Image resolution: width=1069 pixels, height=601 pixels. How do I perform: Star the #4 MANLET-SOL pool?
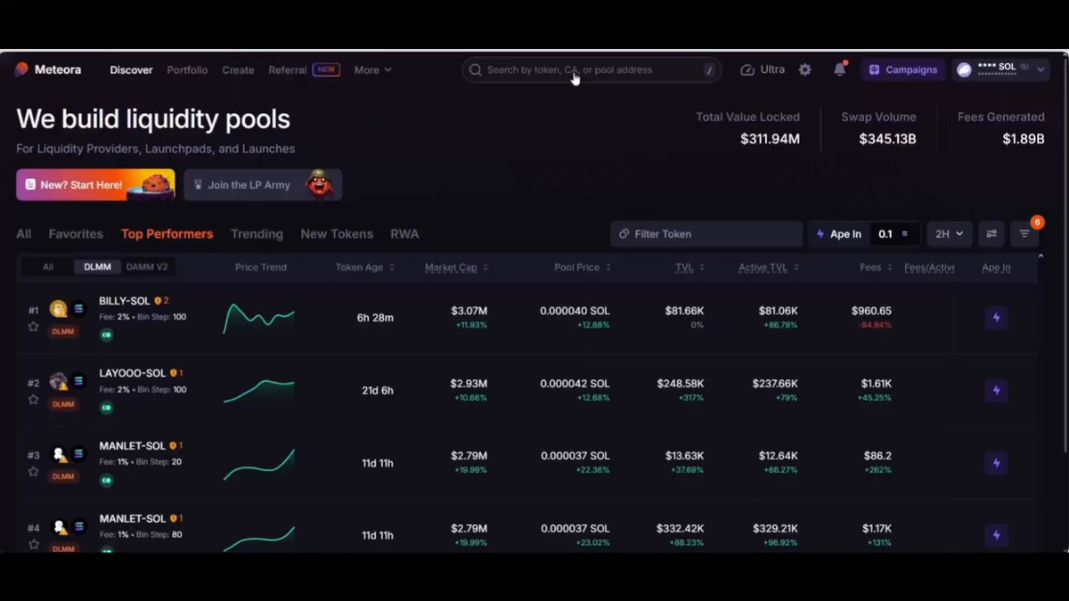coord(34,544)
